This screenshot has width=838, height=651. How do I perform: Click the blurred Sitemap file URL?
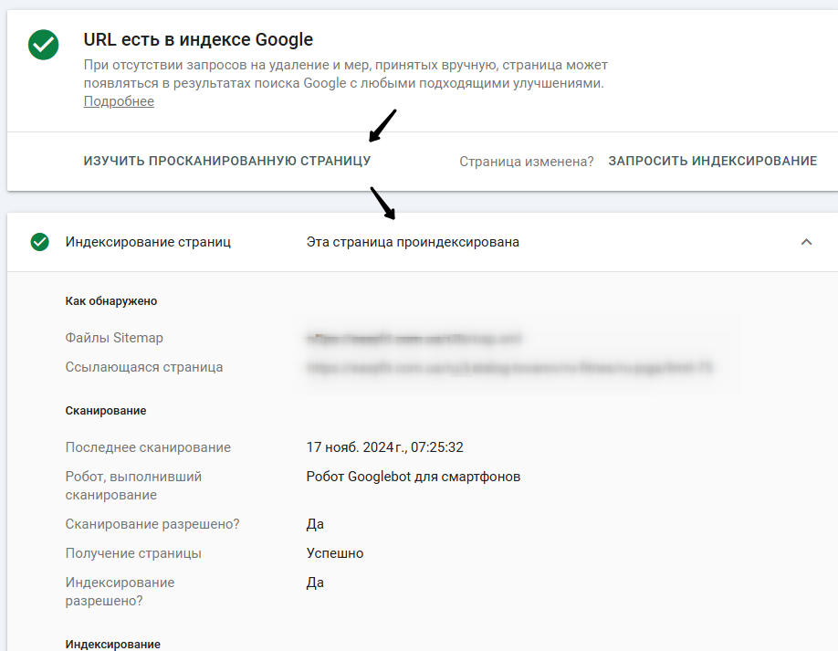414,338
